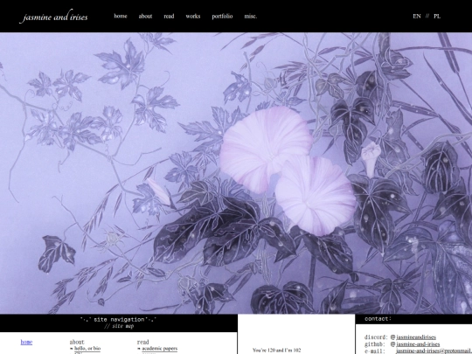Click the text "You're 120 and I'm 102"
The height and width of the screenshot is (354, 472).
point(276,351)
